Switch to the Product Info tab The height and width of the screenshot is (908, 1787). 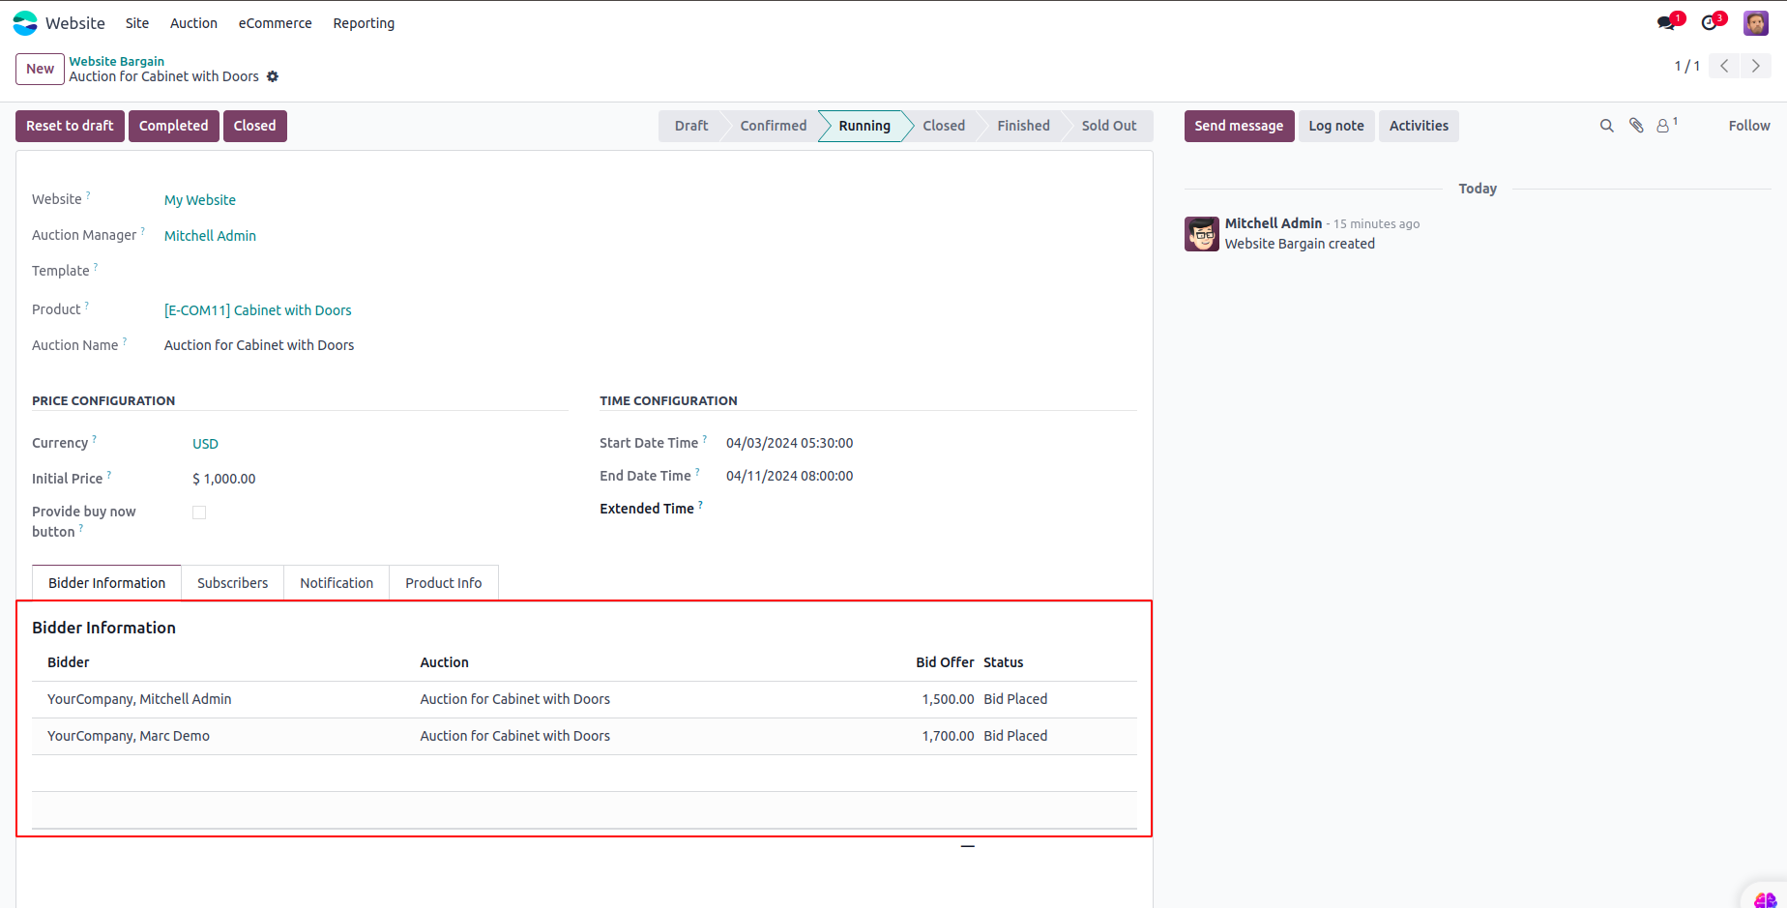tap(444, 583)
